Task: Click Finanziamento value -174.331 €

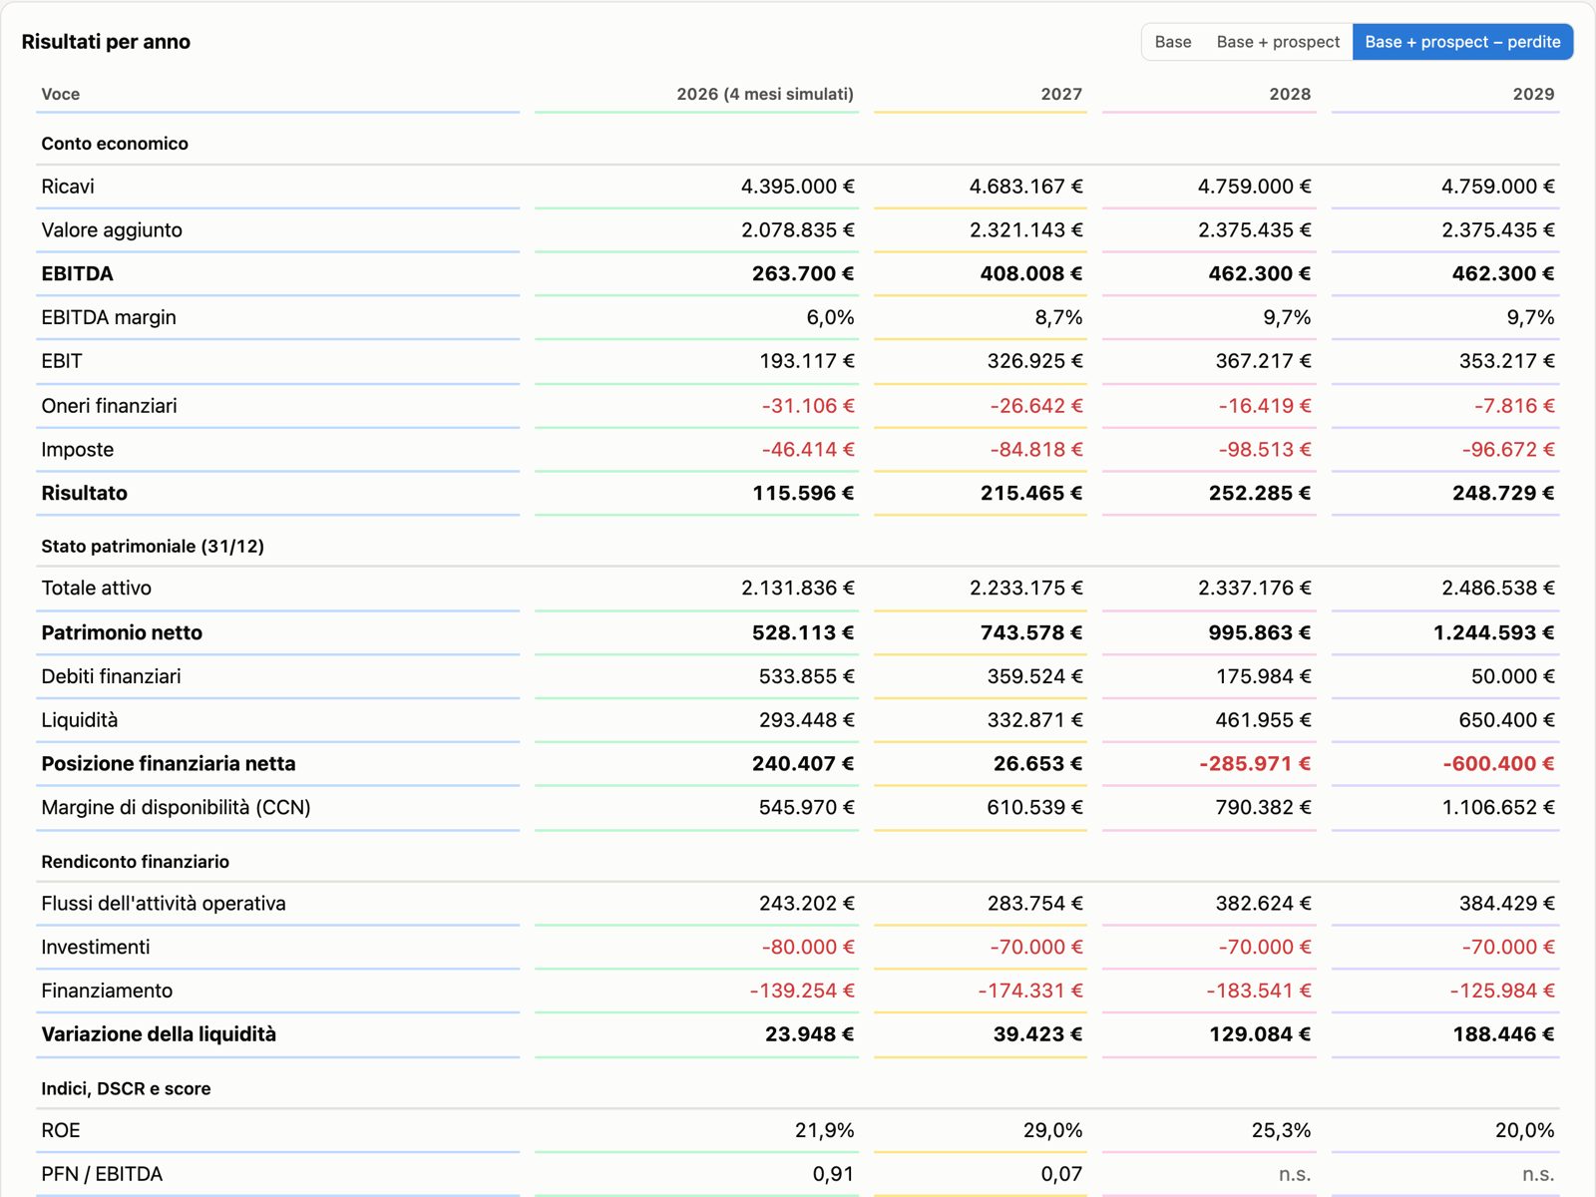Action: [x=1030, y=992]
